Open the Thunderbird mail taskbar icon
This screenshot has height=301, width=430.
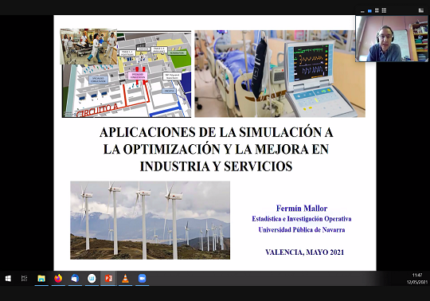pos(75,279)
